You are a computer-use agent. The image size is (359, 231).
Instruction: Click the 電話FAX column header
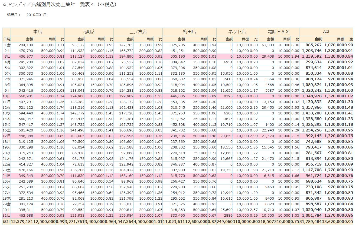[279, 32]
